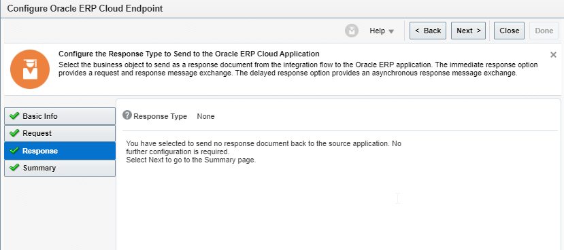The height and width of the screenshot is (250, 564).
Task: Click the Done button
Action: point(544,31)
